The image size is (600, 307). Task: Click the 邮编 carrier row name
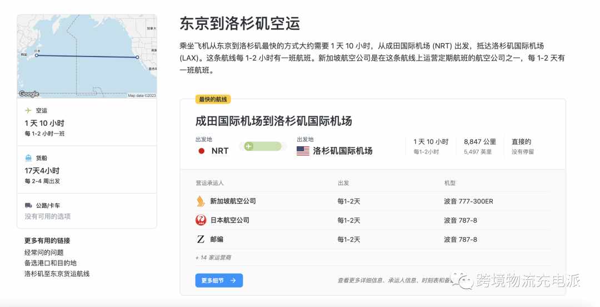[x=217, y=239]
